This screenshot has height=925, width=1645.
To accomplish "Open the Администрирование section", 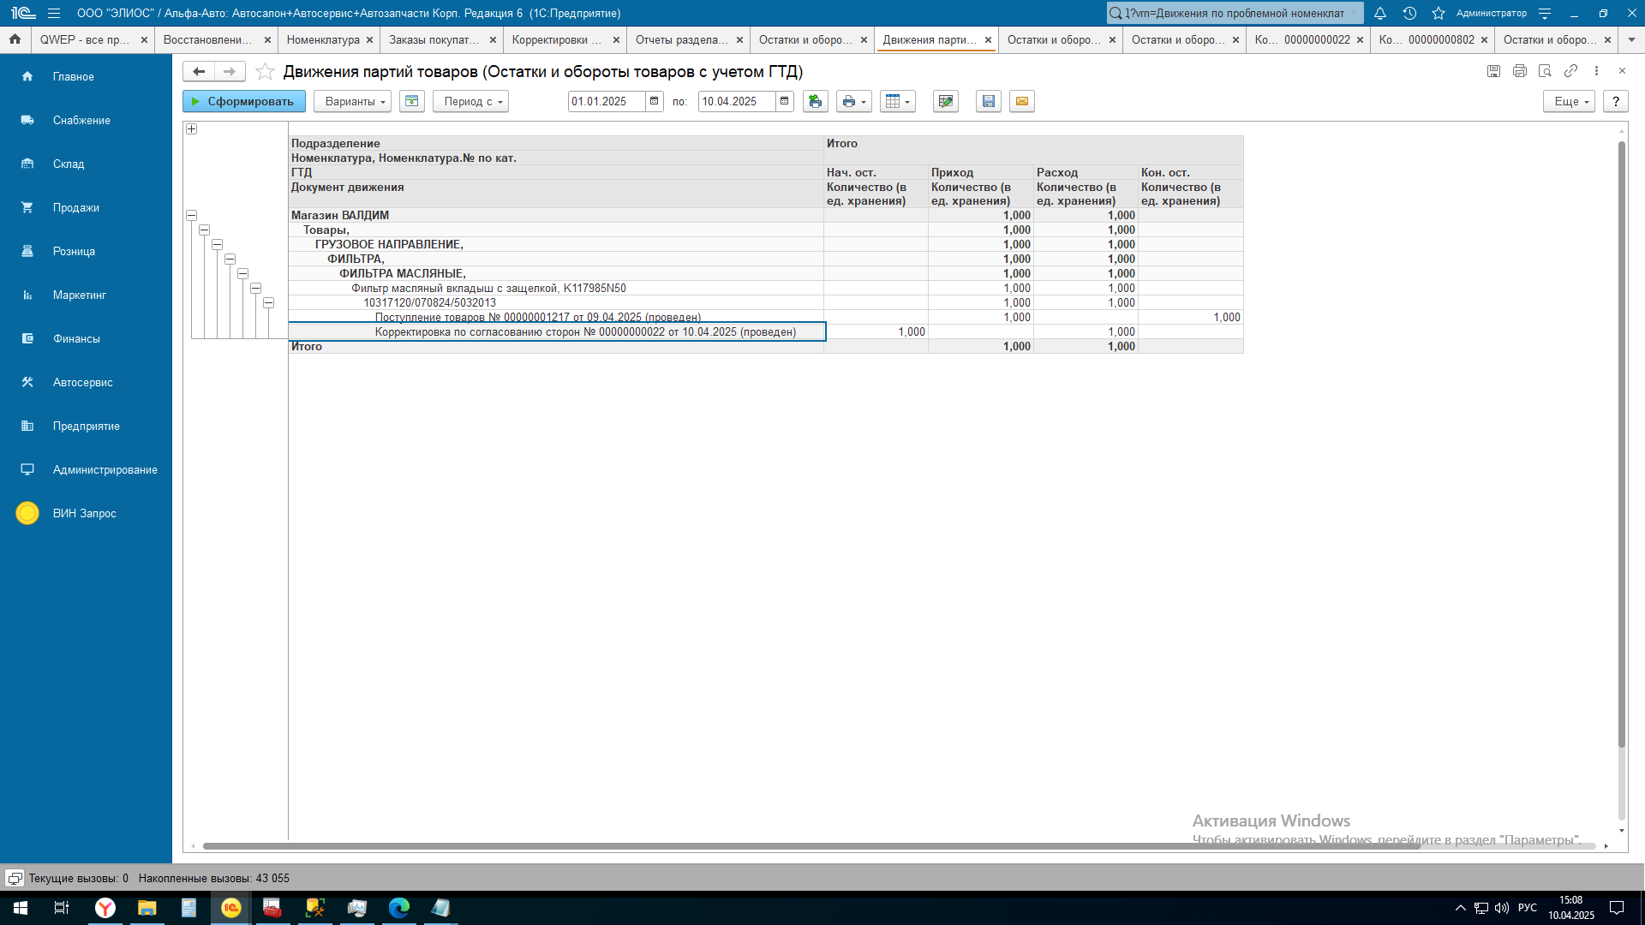I will 86,469.
